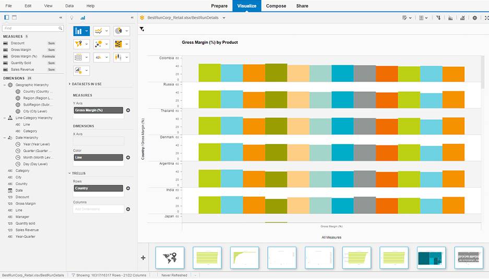
Task: Click the sort descending toolbar icon
Action: coord(437,18)
